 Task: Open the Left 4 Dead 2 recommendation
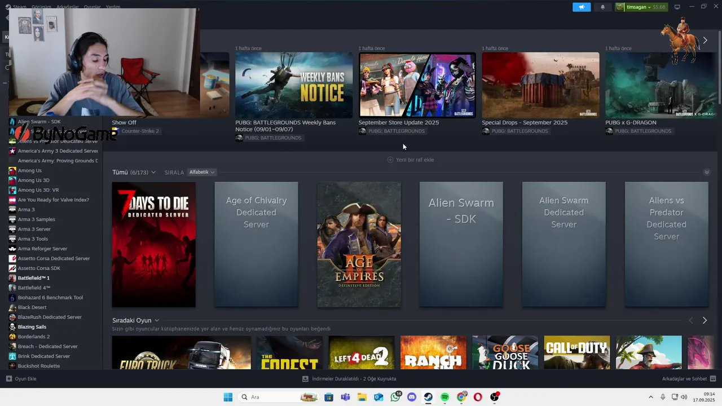362,352
